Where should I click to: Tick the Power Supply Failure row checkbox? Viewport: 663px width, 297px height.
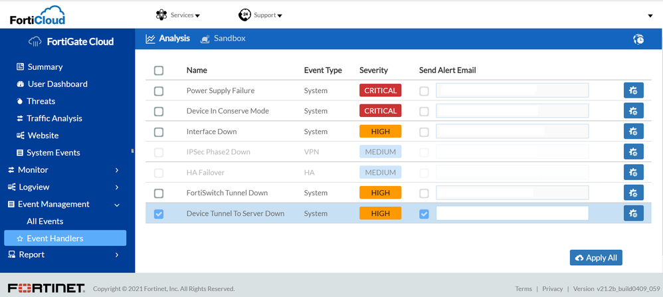click(x=159, y=91)
